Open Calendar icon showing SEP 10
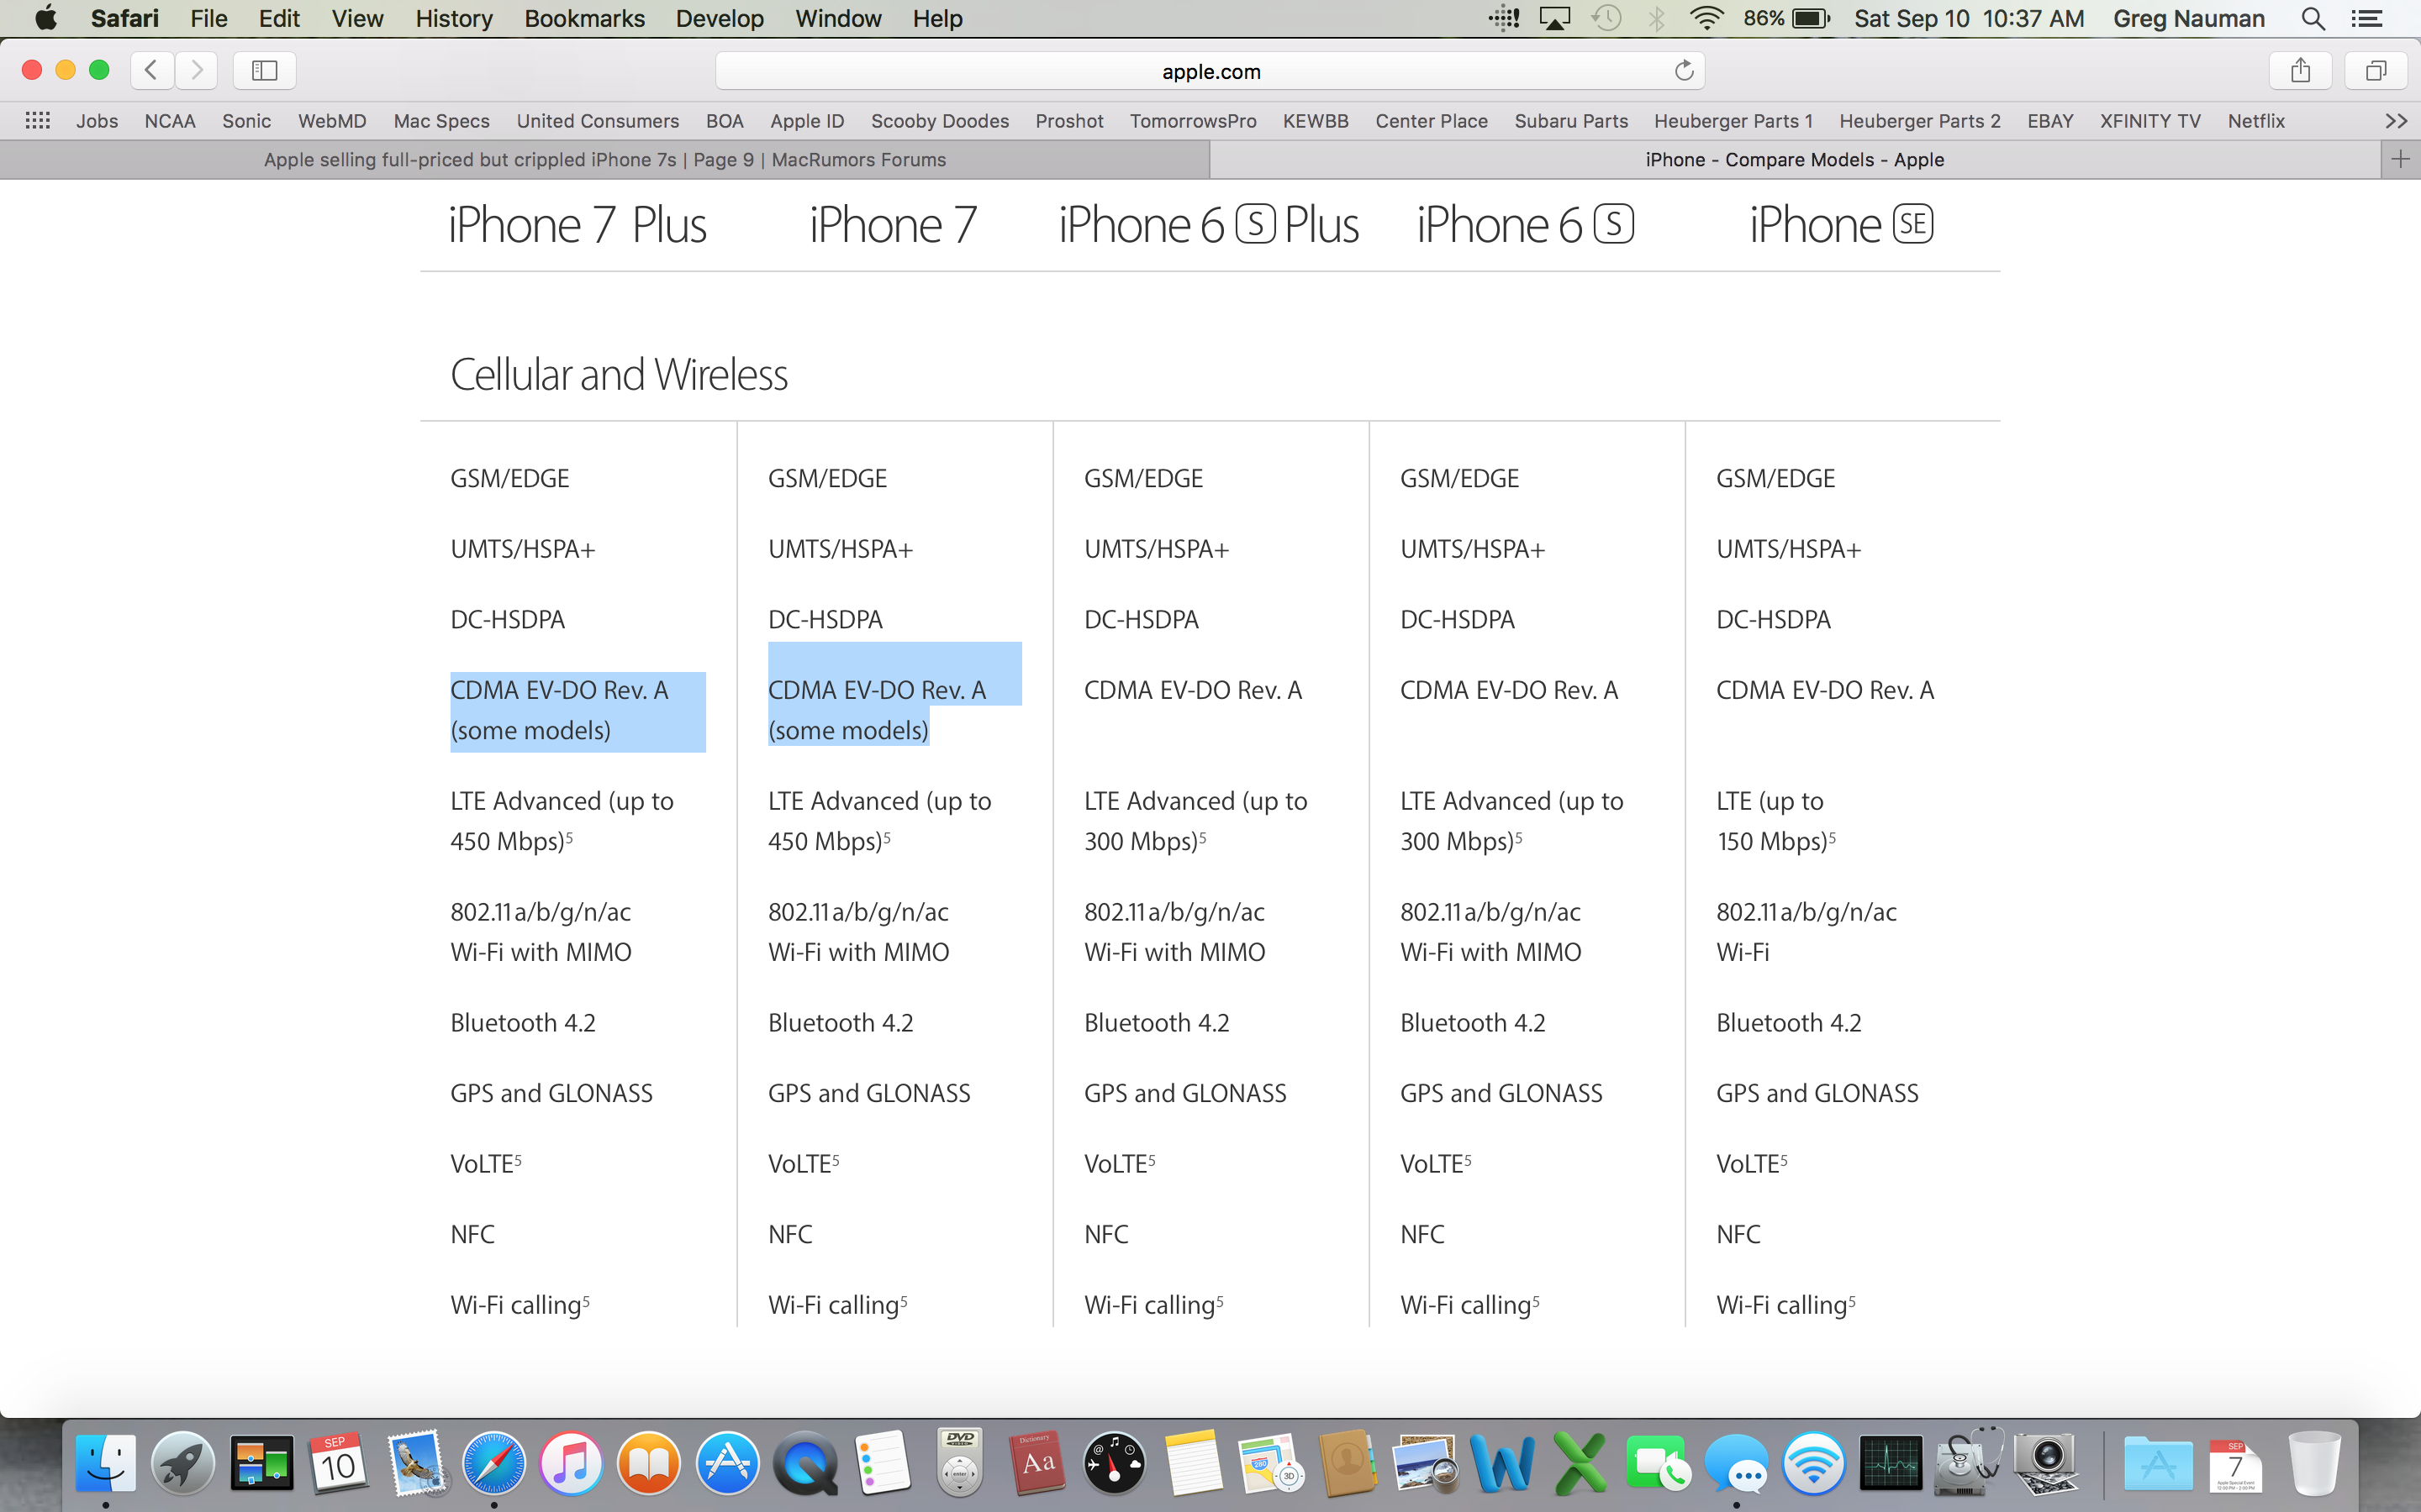 [338, 1463]
